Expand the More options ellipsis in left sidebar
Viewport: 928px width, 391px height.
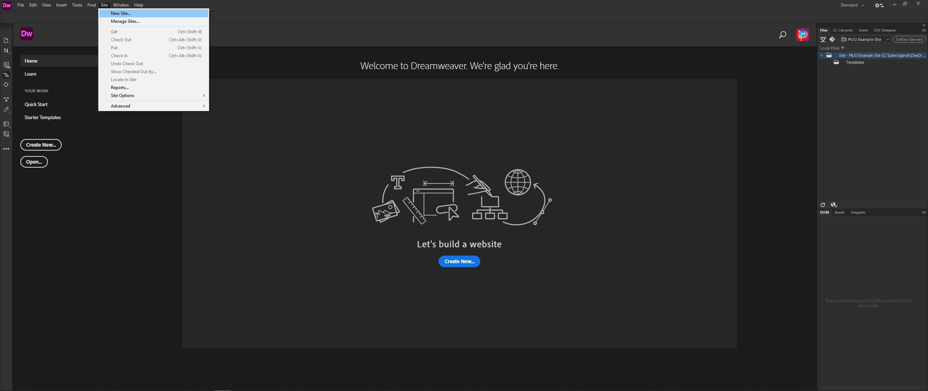point(6,148)
